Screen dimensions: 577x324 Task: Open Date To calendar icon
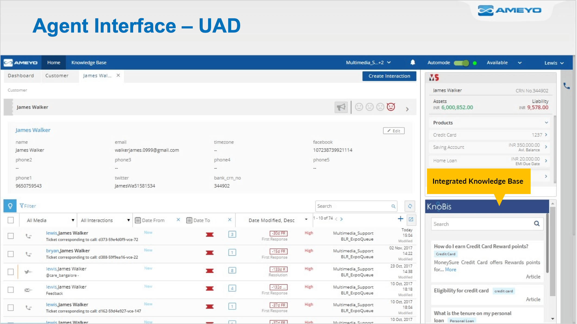tap(189, 220)
